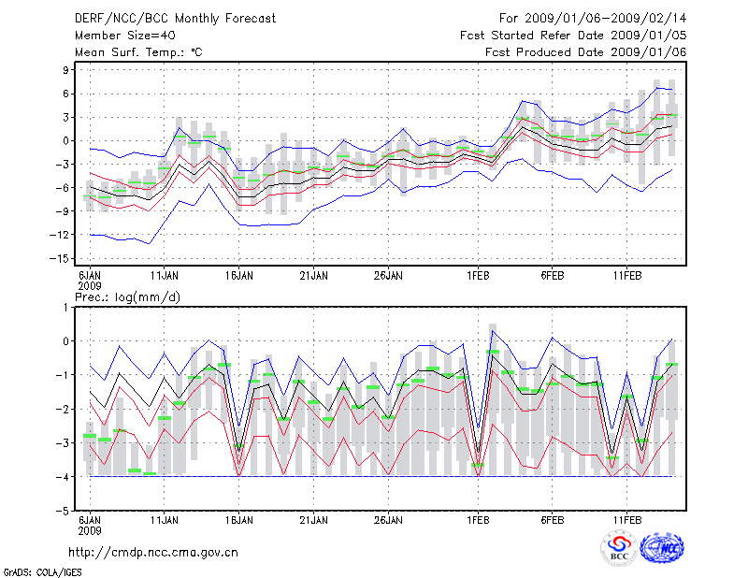The height and width of the screenshot is (578, 748).
Task: Click 16JAN on the precipitation chart axis
Action: click(x=239, y=518)
